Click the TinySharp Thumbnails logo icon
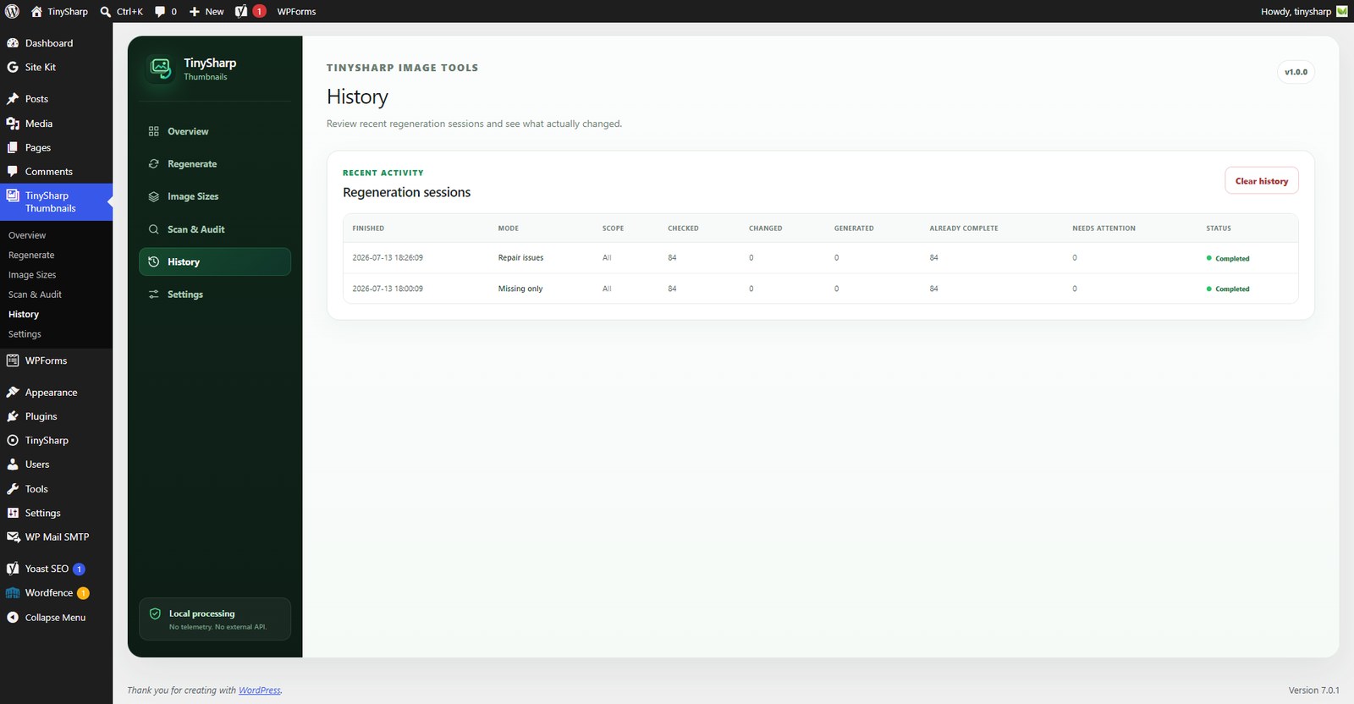The image size is (1354, 704). pyautogui.click(x=160, y=69)
